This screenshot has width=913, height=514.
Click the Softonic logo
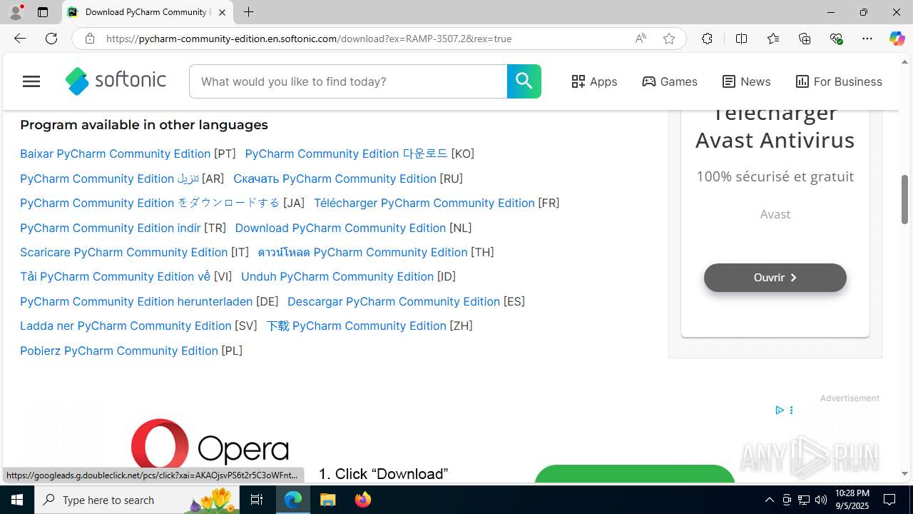click(116, 81)
